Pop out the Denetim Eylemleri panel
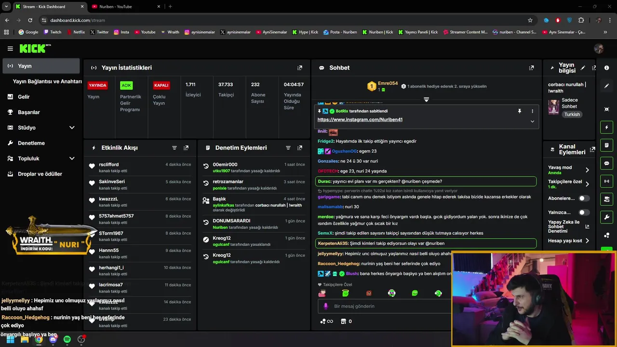The width and height of the screenshot is (617, 347). tap(300, 148)
